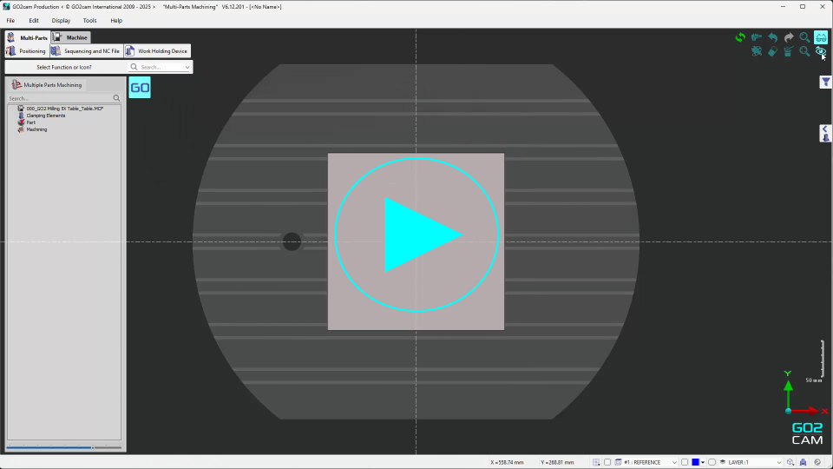Open the Display menu
This screenshot has height=469, width=833.
[x=61, y=21]
